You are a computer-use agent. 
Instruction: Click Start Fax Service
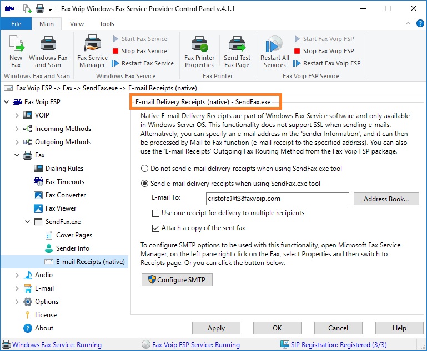[x=140, y=39]
